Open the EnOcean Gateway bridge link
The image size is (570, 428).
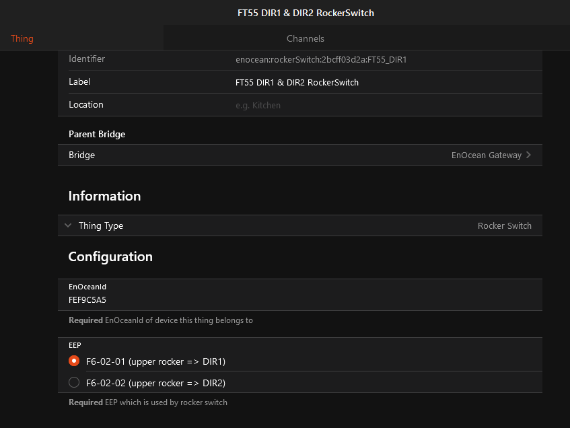click(486, 155)
